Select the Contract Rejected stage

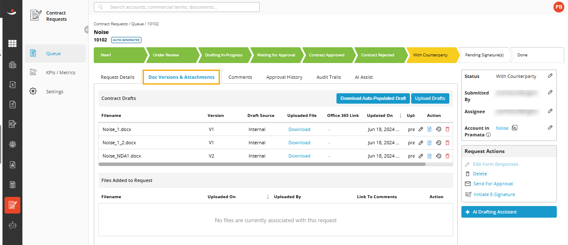coord(380,55)
